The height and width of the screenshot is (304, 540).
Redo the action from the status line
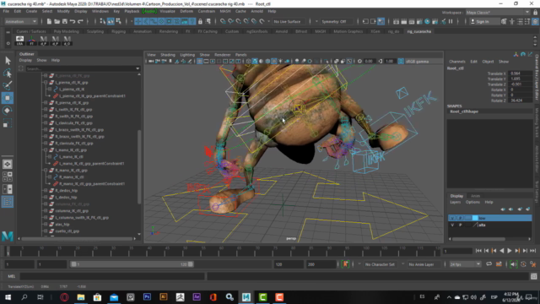[x=81, y=21]
